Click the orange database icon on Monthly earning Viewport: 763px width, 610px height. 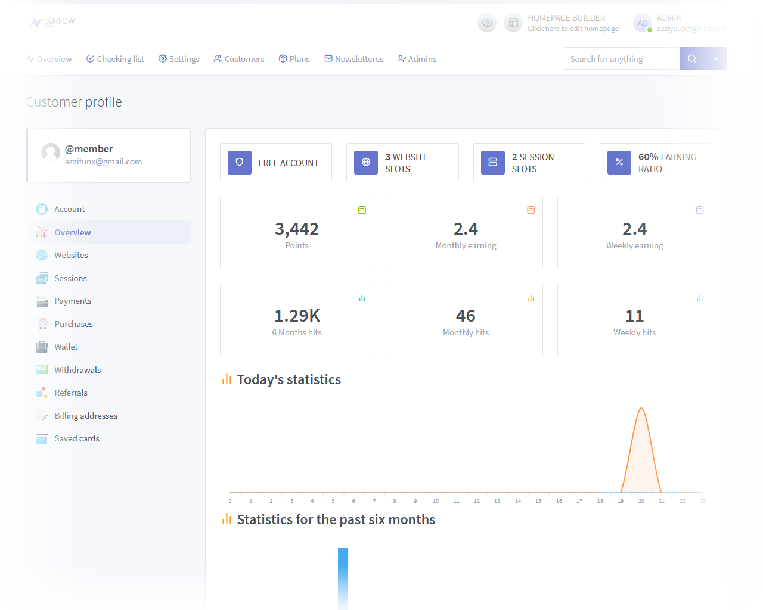pos(531,210)
